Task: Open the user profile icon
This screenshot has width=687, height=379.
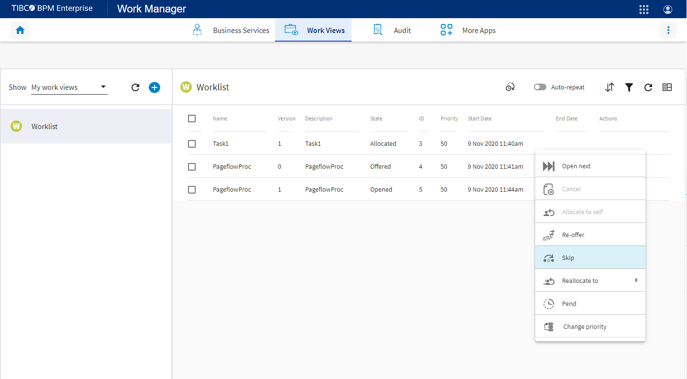Action: click(668, 10)
